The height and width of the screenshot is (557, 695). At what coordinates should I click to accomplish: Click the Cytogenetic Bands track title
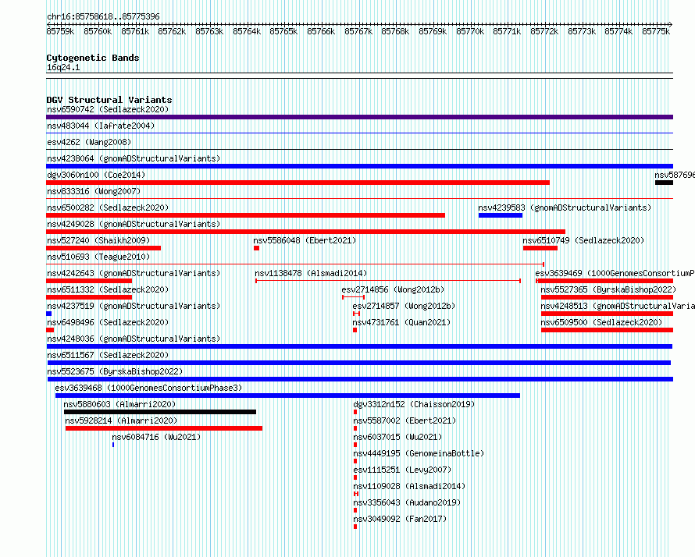click(x=93, y=58)
